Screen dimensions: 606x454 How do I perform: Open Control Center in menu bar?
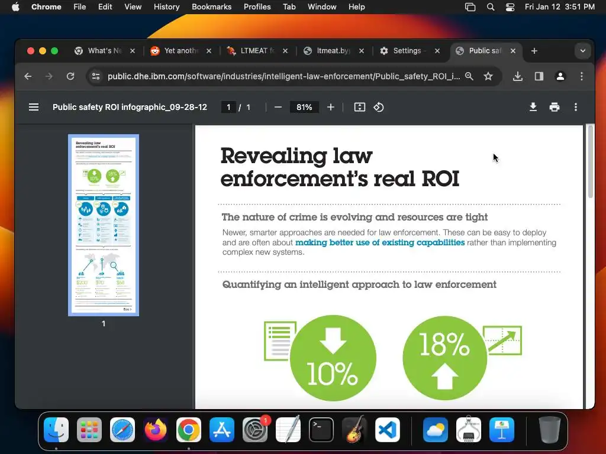(510, 7)
